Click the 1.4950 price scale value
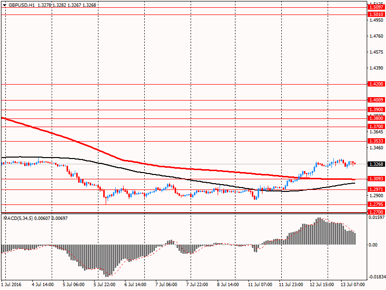386x290 pixels. click(x=377, y=20)
